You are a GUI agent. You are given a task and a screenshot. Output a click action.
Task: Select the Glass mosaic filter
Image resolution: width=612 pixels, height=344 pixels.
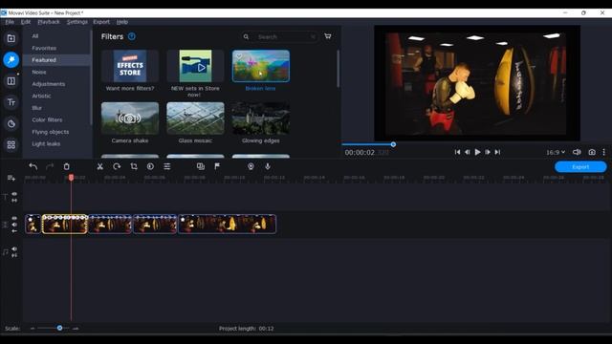click(195, 118)
